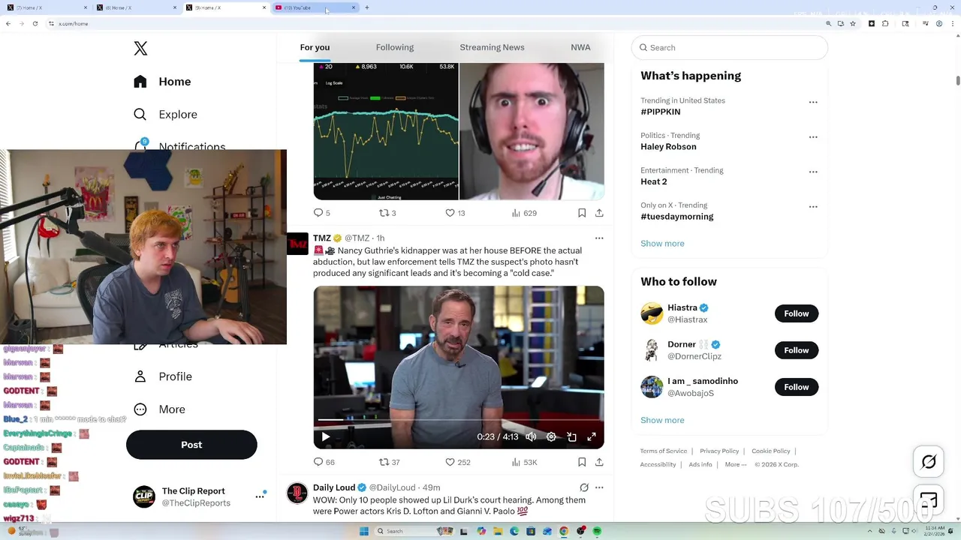
Task: Enter fullscreen on TMZ video
Action: (592, 436)
